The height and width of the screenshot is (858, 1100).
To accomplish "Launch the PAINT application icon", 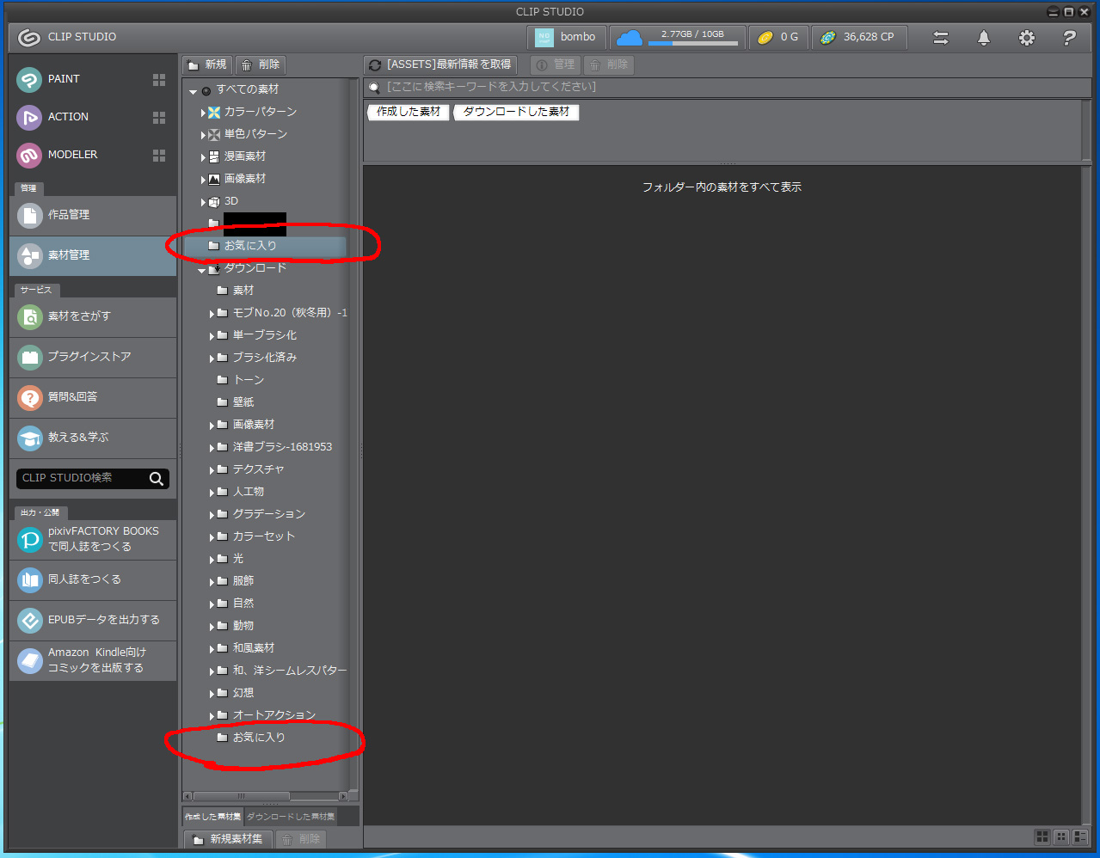I will coord(29,79).
